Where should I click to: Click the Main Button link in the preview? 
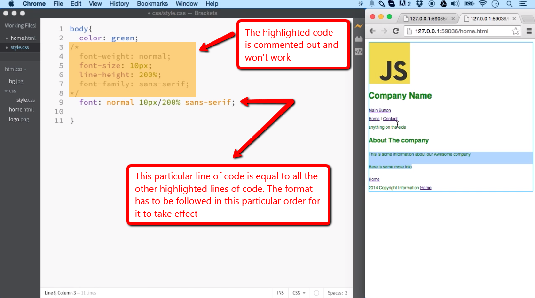tap(379, 110)
